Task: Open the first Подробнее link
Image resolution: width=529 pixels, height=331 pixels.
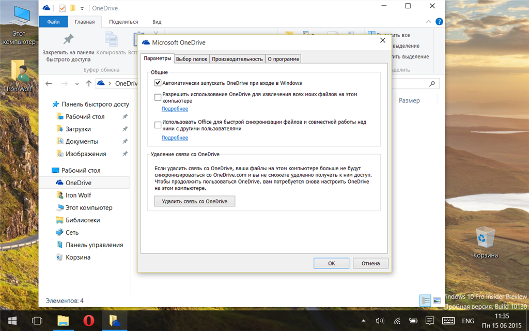Action: 175,109
